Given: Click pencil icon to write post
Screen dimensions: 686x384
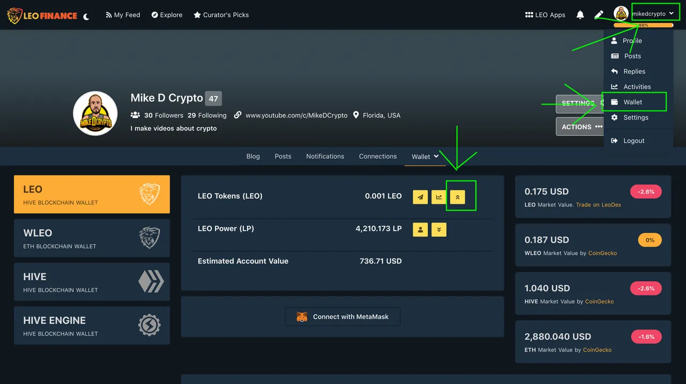Looking at the screenshot, I should [x=599, y=15].
